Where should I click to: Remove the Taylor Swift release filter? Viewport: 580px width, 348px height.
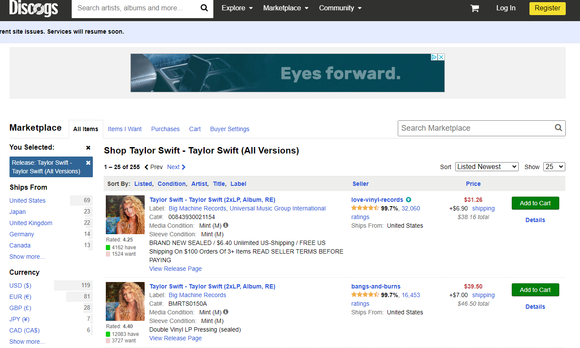click(88, 163)
